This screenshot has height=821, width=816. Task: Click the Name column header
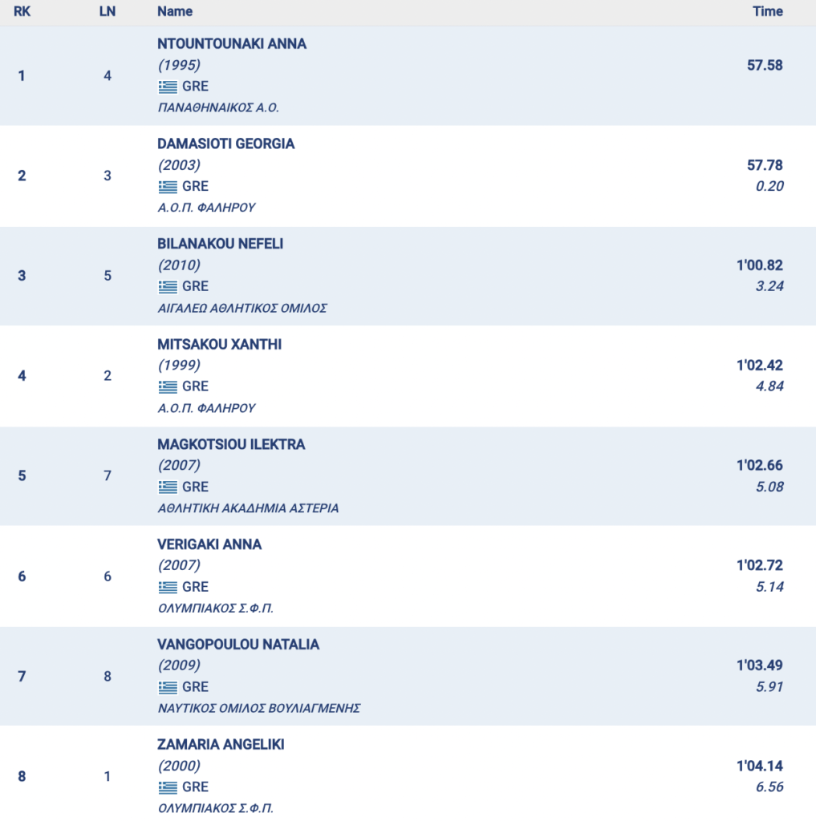coord(175,11)
